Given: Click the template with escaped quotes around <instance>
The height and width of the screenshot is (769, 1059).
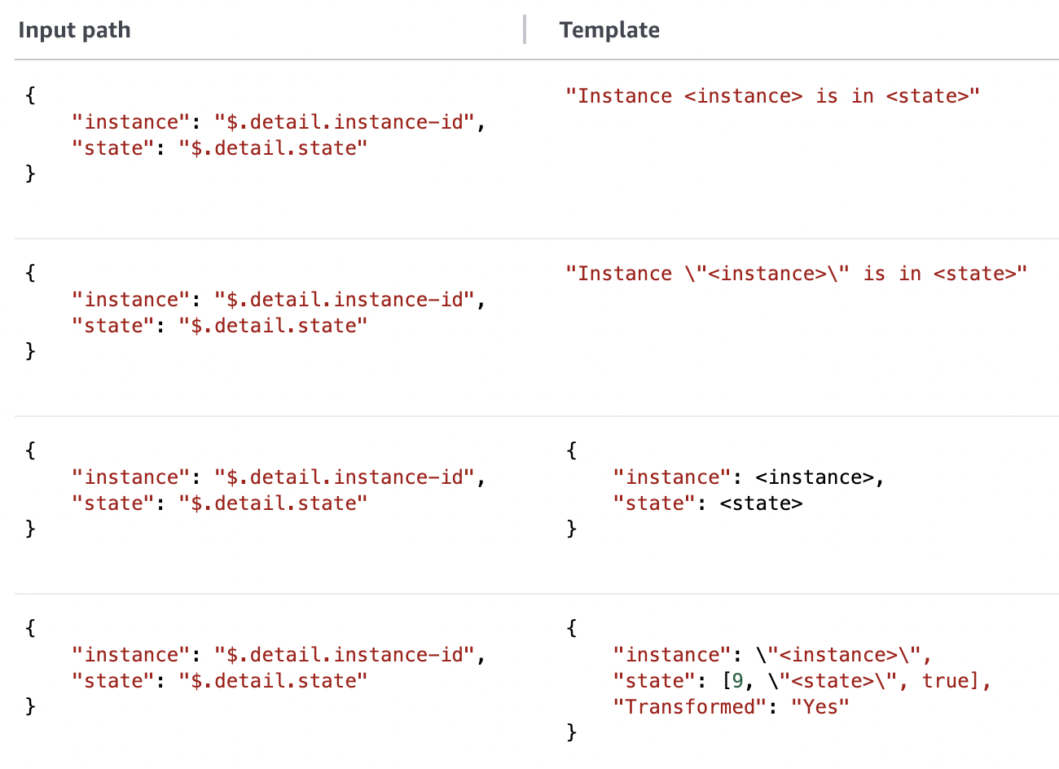Looking at the screenshot, I should tap(796, 274).
